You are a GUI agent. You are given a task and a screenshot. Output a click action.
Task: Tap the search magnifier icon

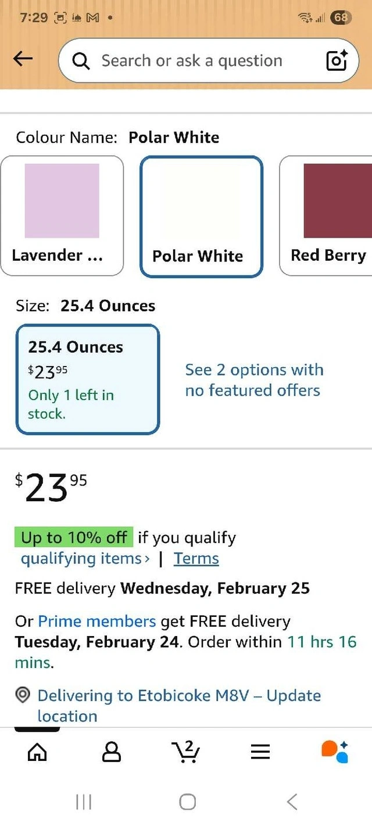coord(81,61)
